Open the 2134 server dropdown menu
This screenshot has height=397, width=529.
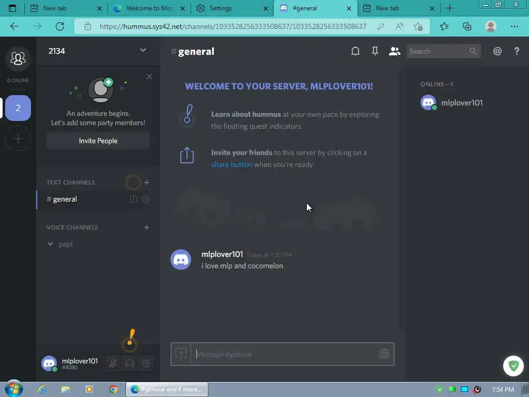coord(143,50)
